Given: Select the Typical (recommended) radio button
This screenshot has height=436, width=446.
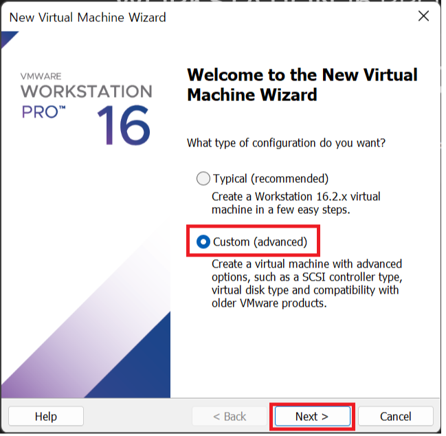Looking at the screenshot, I should (x=203, y=179).
